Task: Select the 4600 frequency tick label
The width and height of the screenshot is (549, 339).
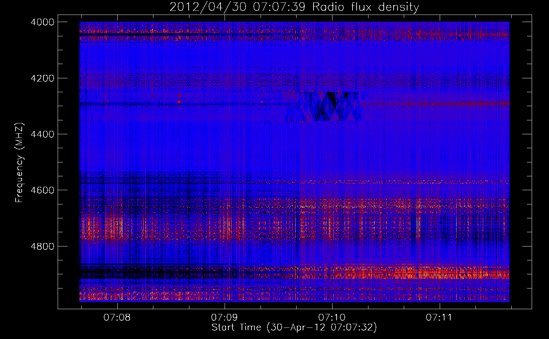Action: point(42,190)
